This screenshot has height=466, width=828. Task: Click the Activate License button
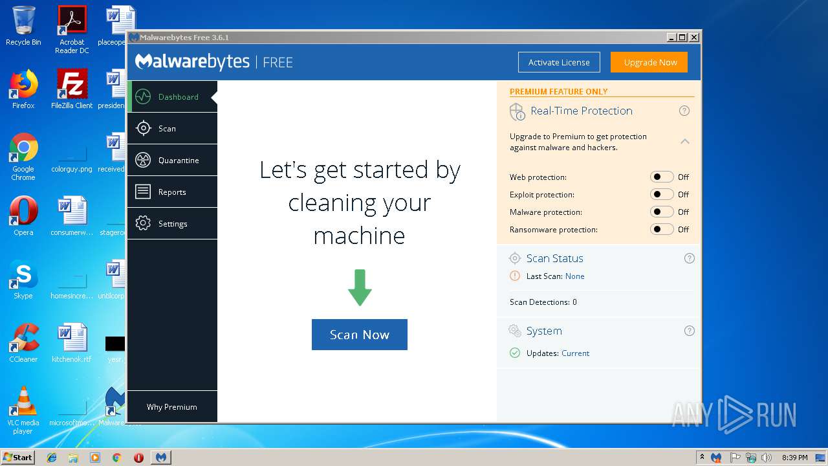click(x=559, y=62)
